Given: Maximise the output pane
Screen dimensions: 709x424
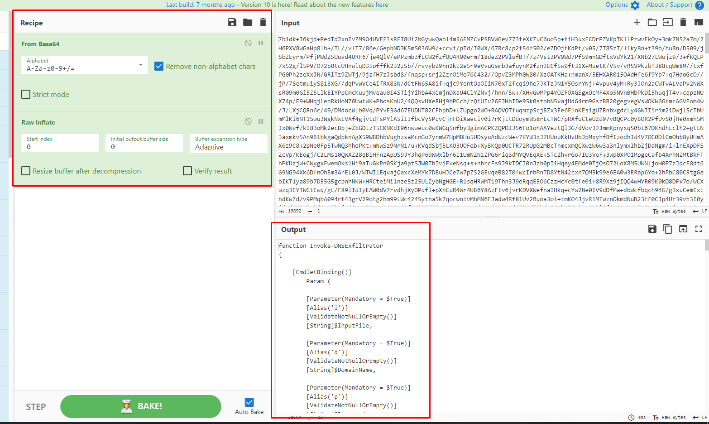Looking at the screenshot, I should tap(699, 229).
